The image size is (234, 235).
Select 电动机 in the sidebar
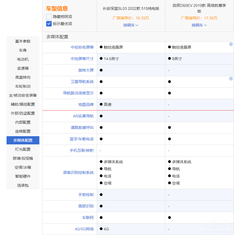click(x=23, y=59)
